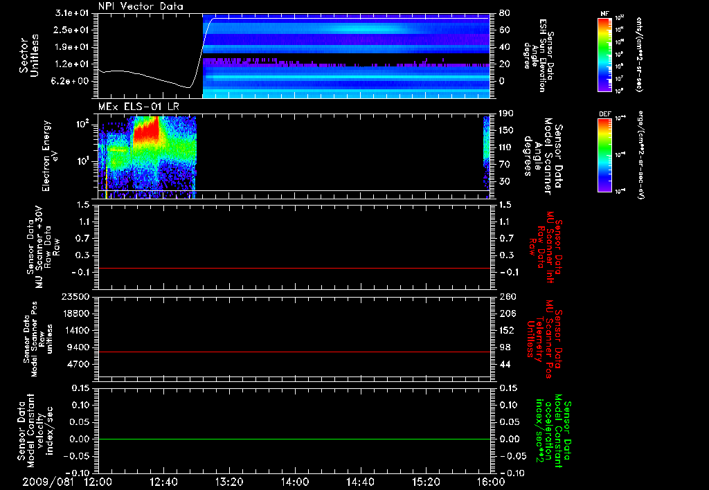Click the DEF color bar legend
709x490 pixels.
(x=604, y=156)
